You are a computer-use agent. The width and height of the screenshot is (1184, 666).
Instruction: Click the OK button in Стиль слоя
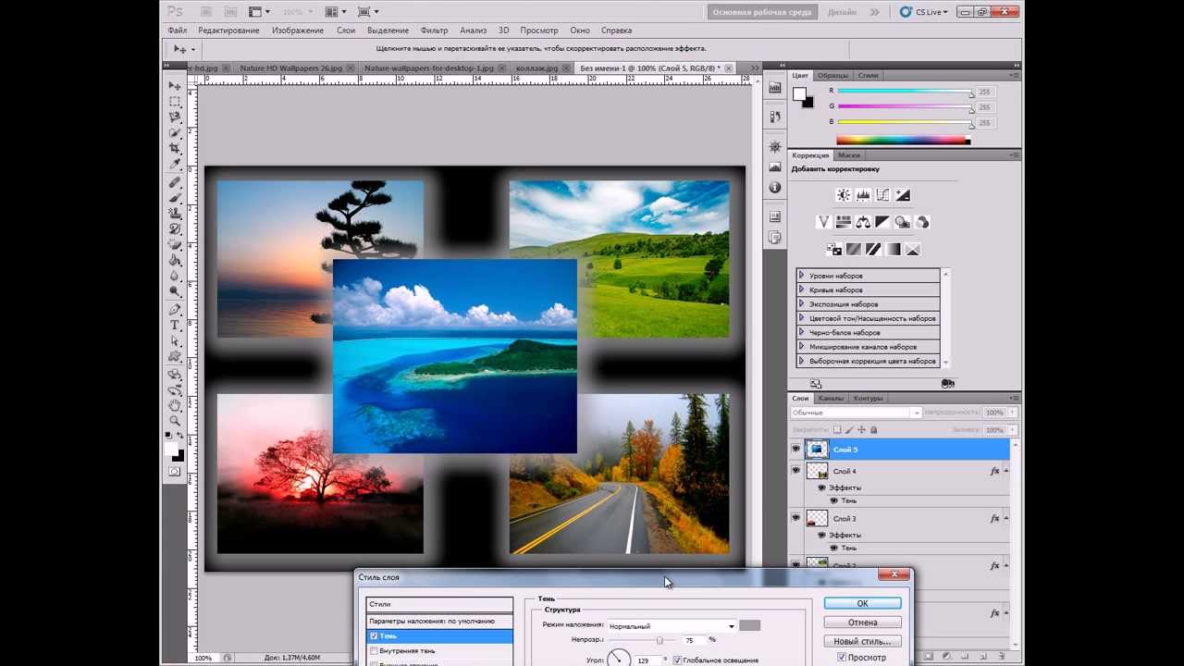(x=862, y=603)
